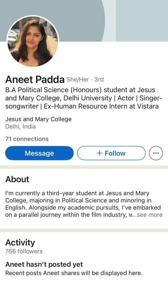Open the About section heading
The width and height of the screenshot is (168, 281).
coord(17,179)
